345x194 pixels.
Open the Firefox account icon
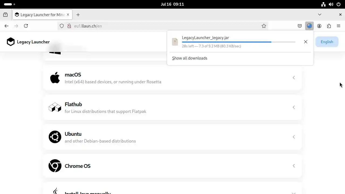(319, 26)
